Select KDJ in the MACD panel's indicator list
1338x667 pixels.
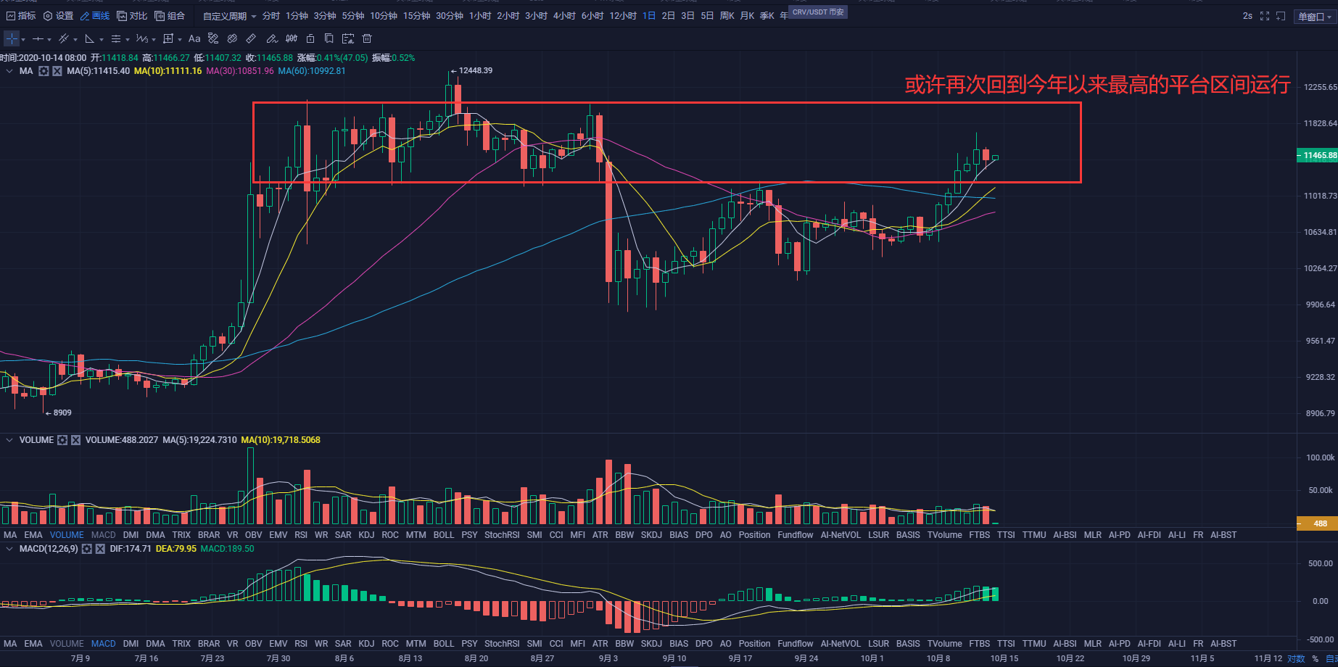(x=366, y=644)
